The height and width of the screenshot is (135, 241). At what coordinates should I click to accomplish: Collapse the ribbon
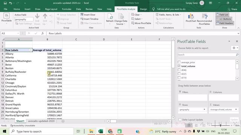point(238,28)
